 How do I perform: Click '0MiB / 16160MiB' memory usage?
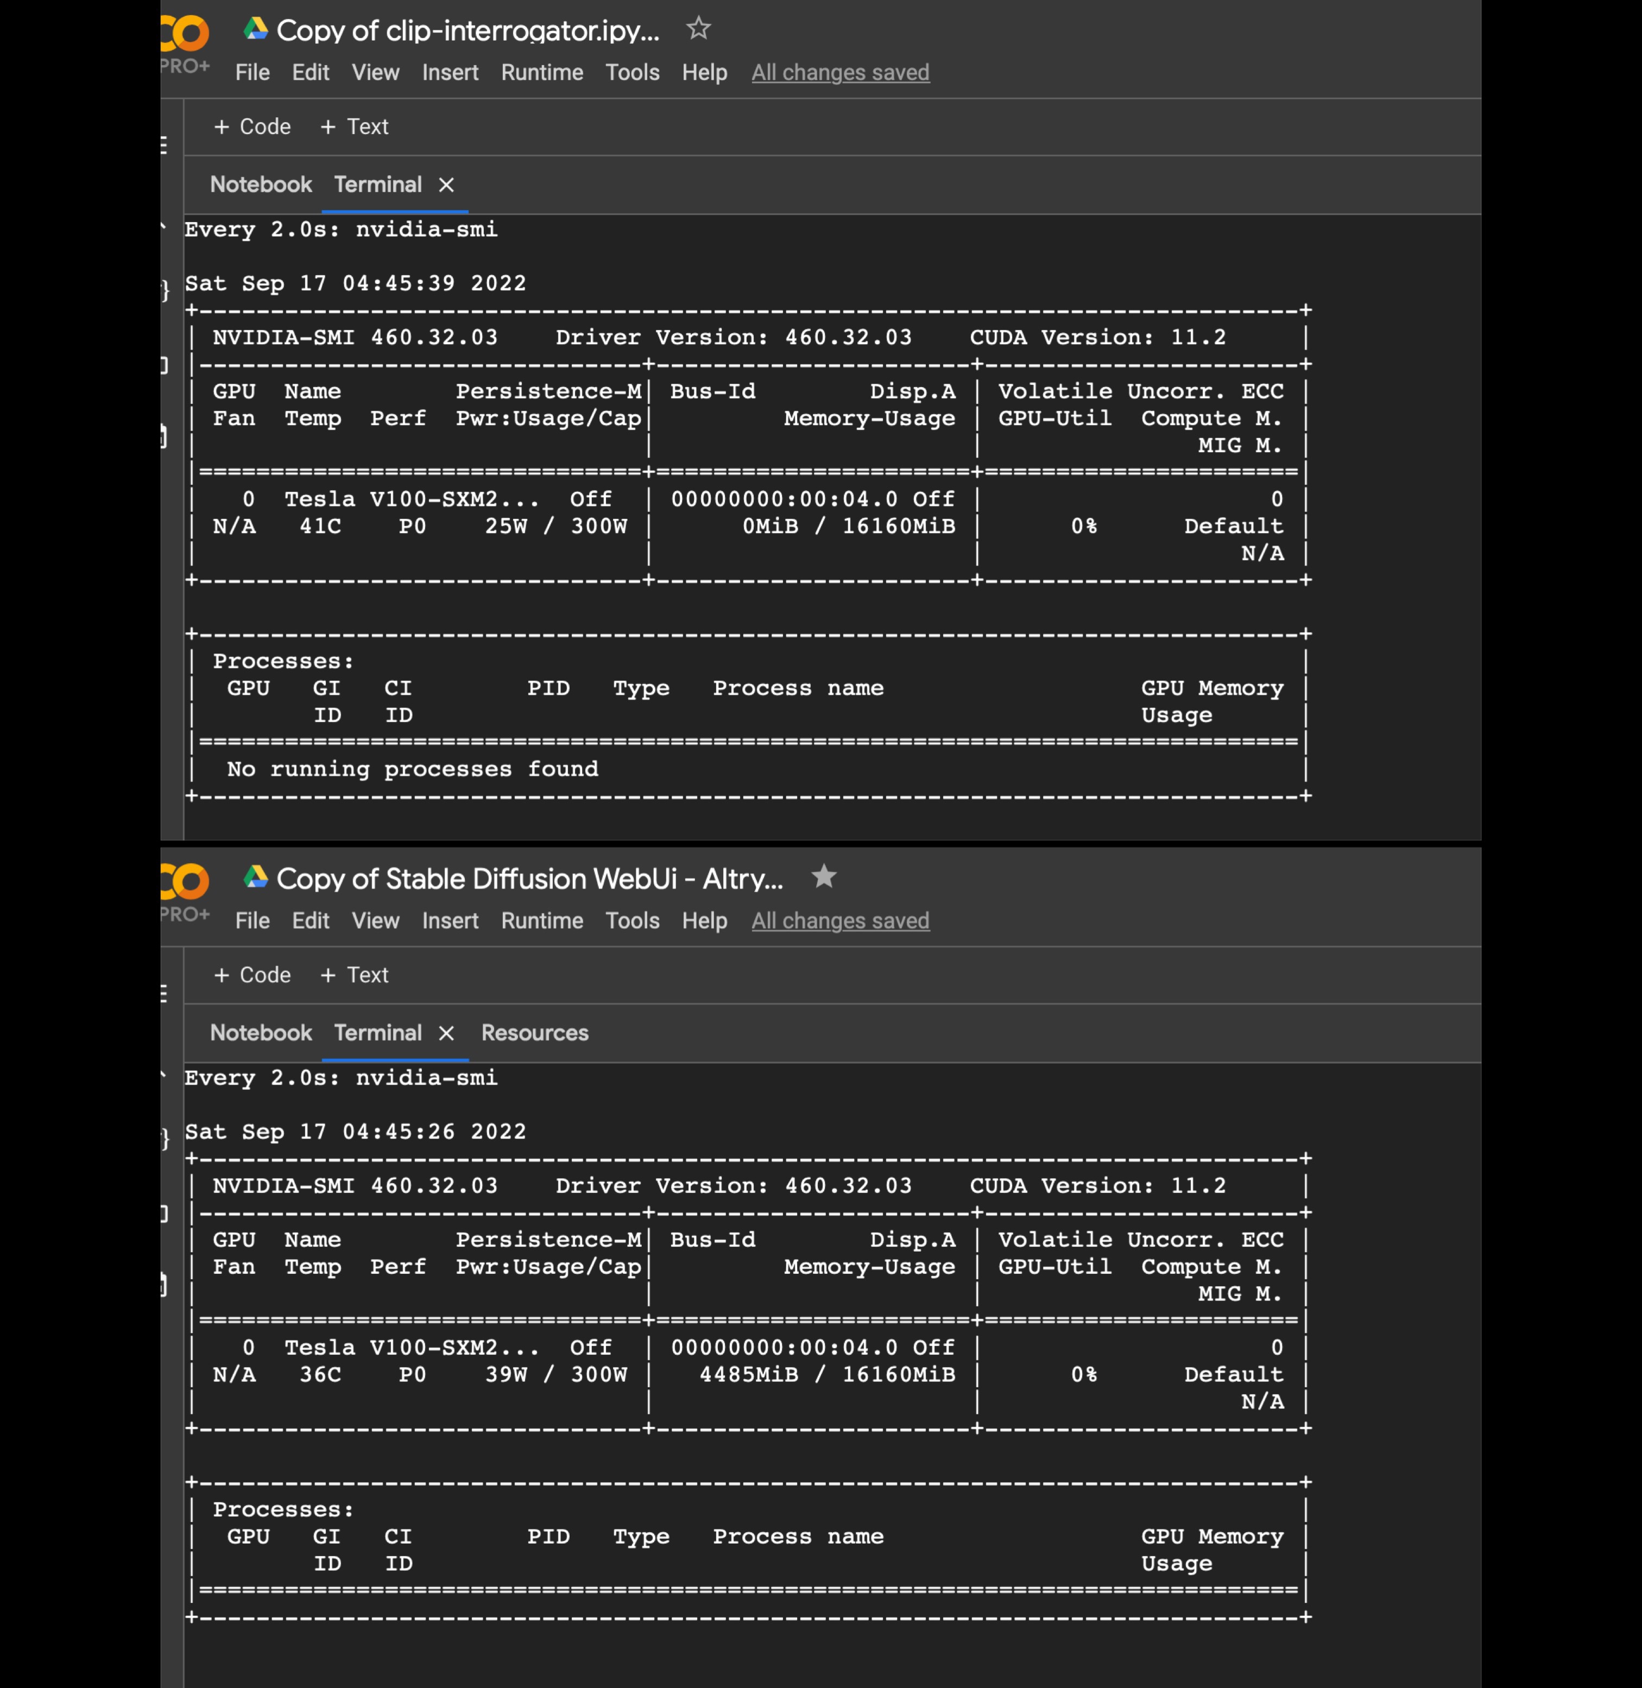tap(849, 526)
